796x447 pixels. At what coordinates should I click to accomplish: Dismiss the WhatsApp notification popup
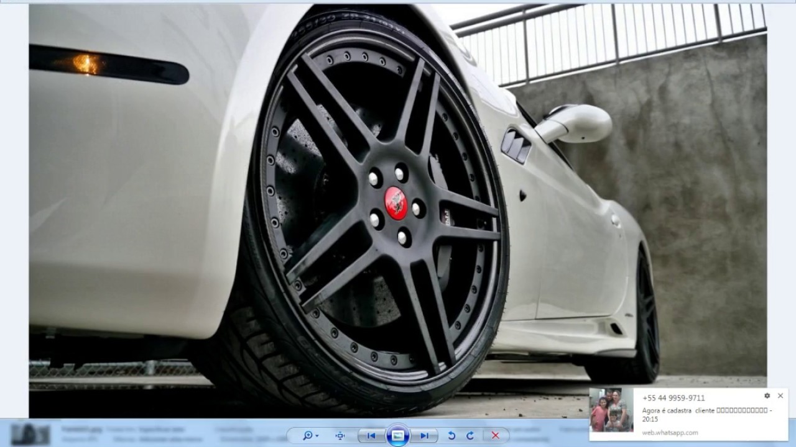(780, 395)
